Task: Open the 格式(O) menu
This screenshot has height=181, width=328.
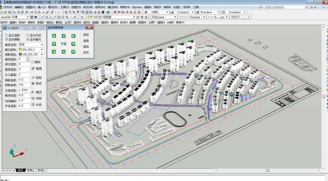Action: tap(53, 7)
